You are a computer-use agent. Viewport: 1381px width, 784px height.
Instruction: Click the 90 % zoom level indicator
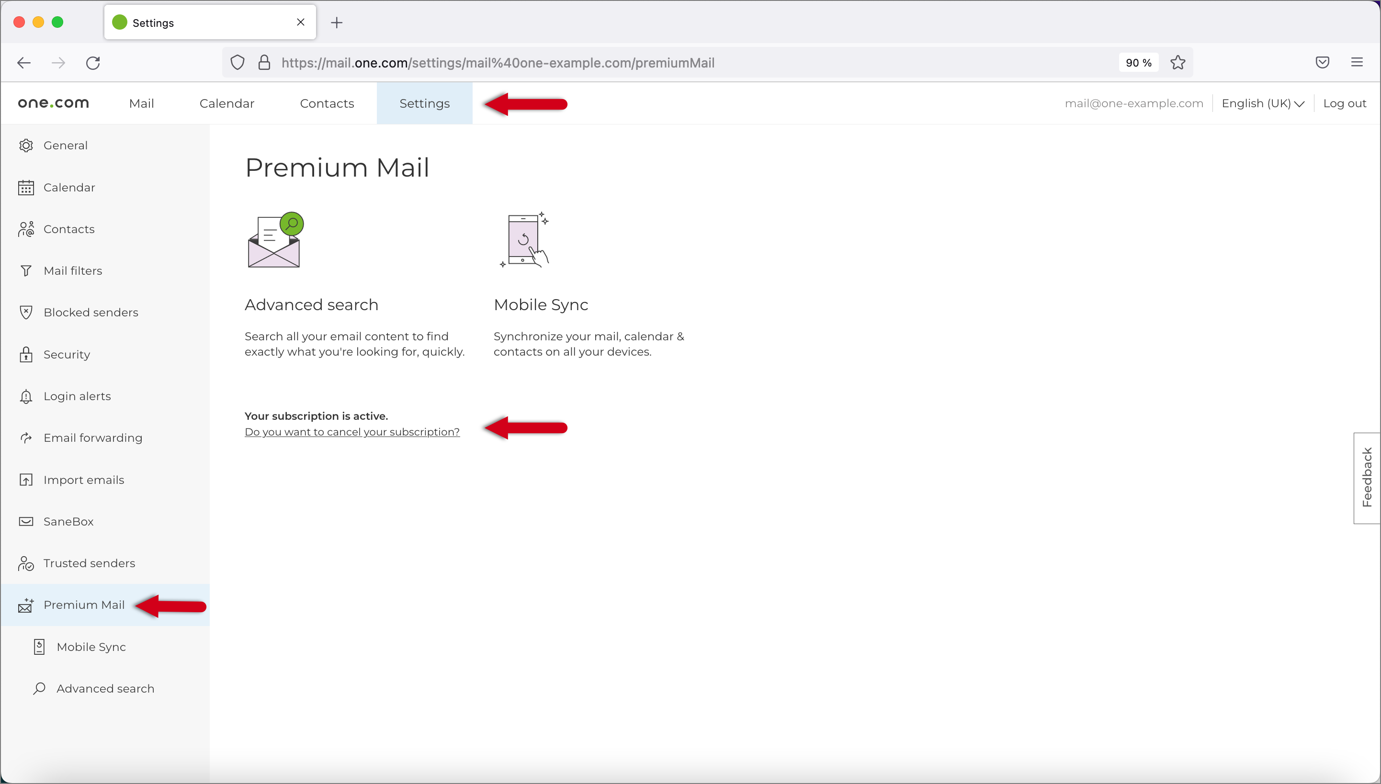point(1139,63)
